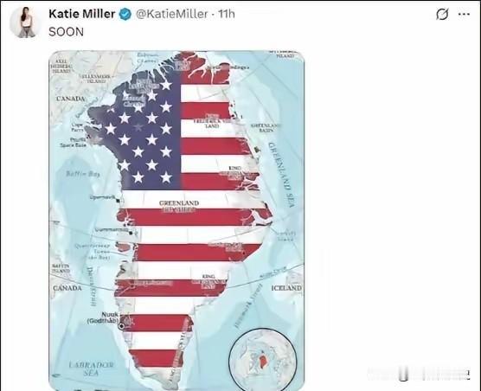Click the Nuuk city marker dot
The image size is (481, 391).
[x=121, y=326]
